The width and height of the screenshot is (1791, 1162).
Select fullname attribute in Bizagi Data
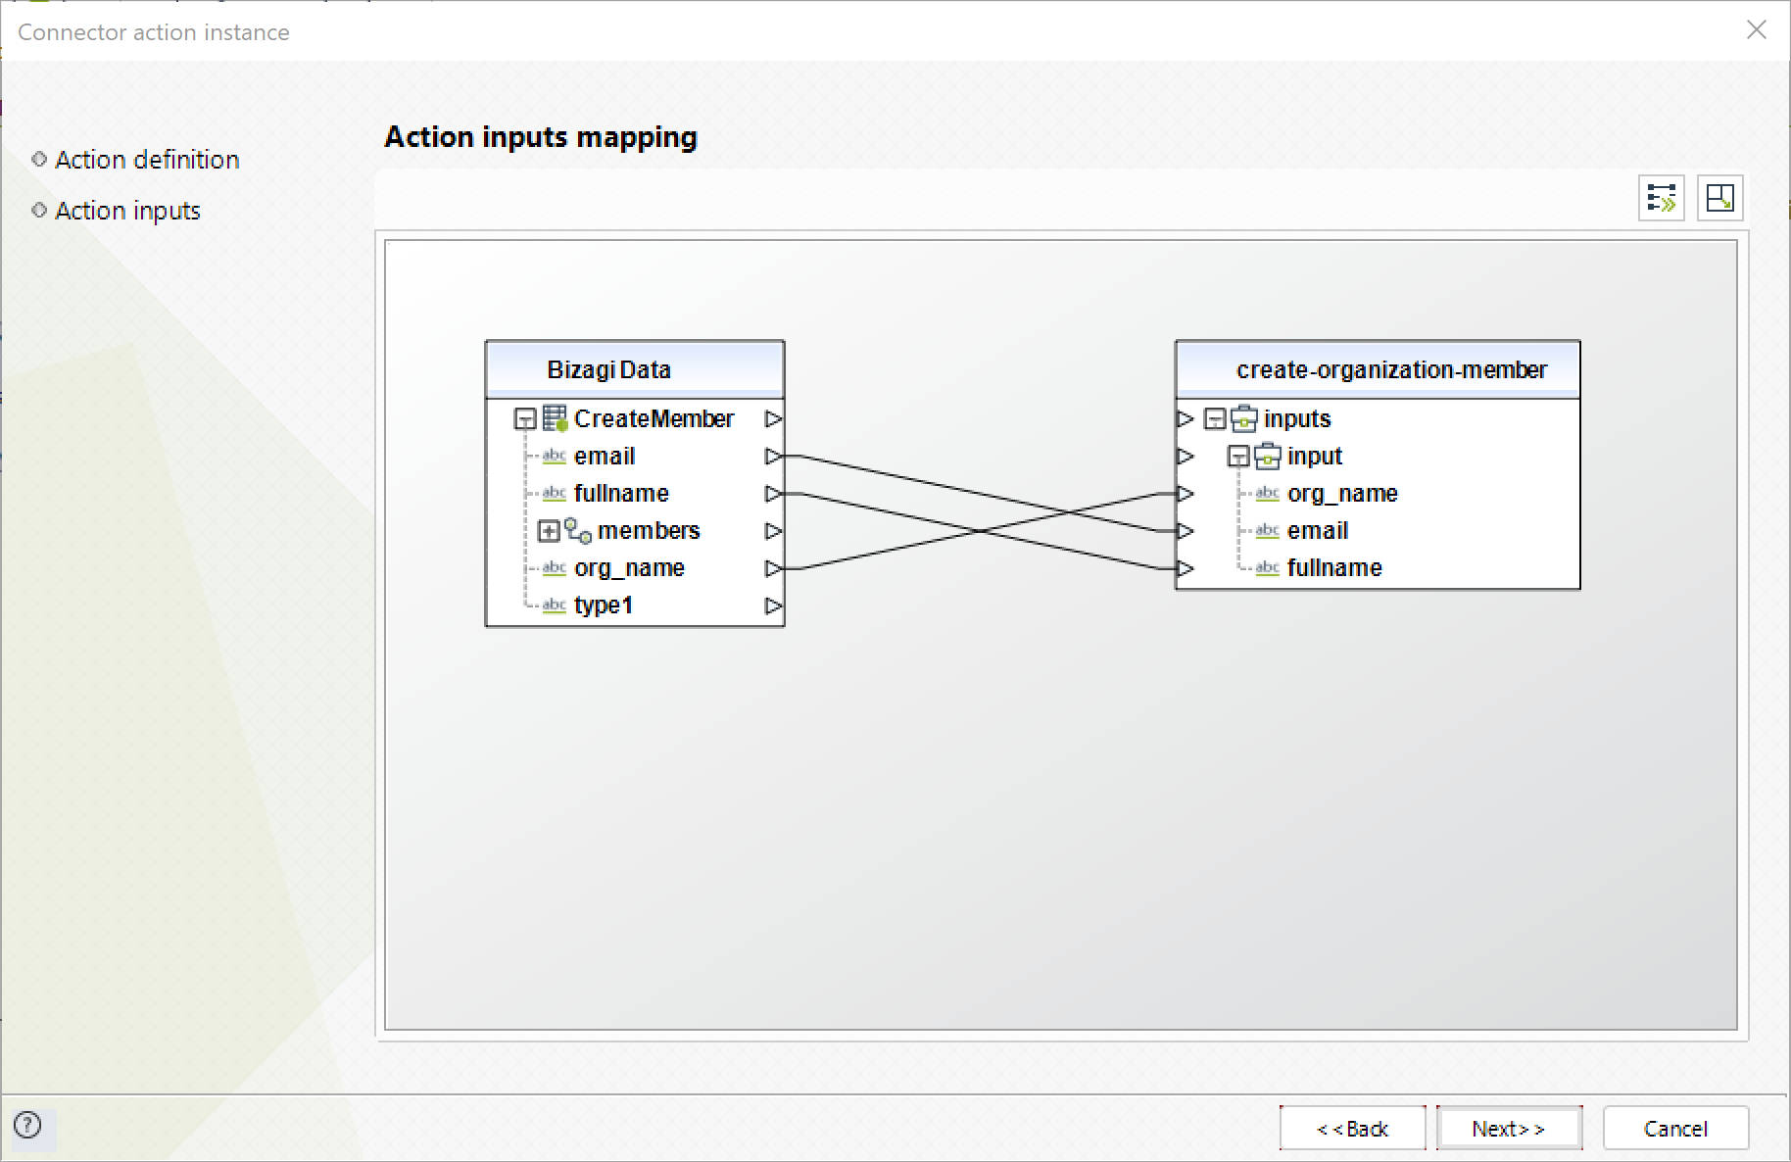click(621, 493)
